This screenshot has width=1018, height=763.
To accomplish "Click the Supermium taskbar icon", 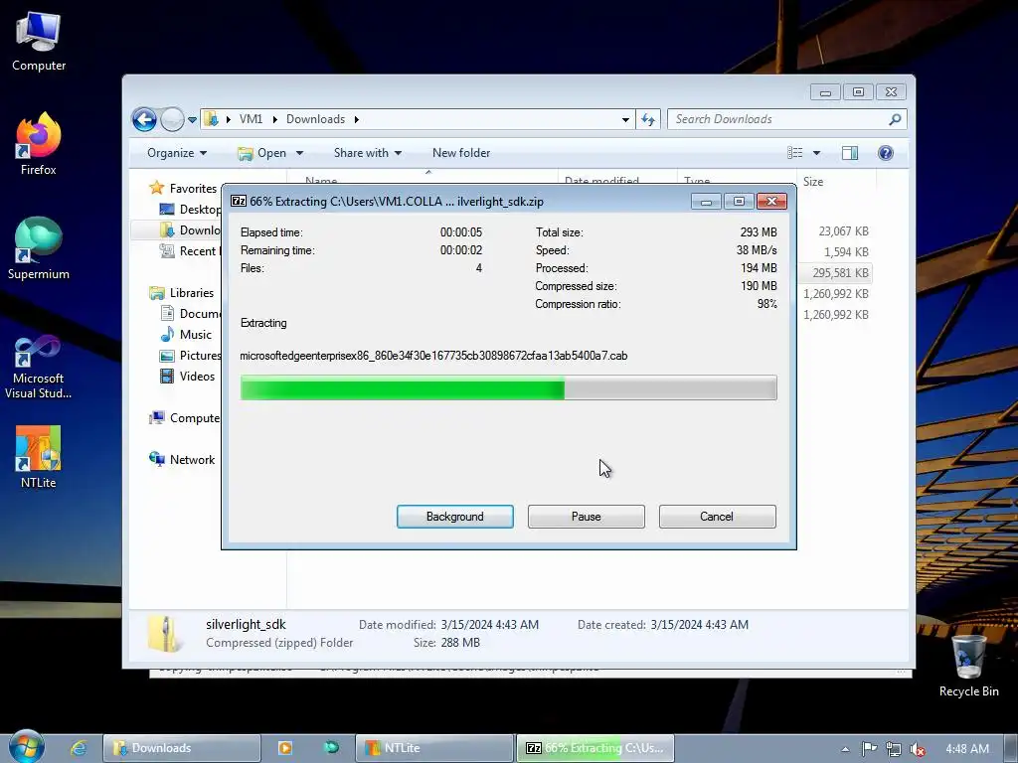I will coord(331,747).
